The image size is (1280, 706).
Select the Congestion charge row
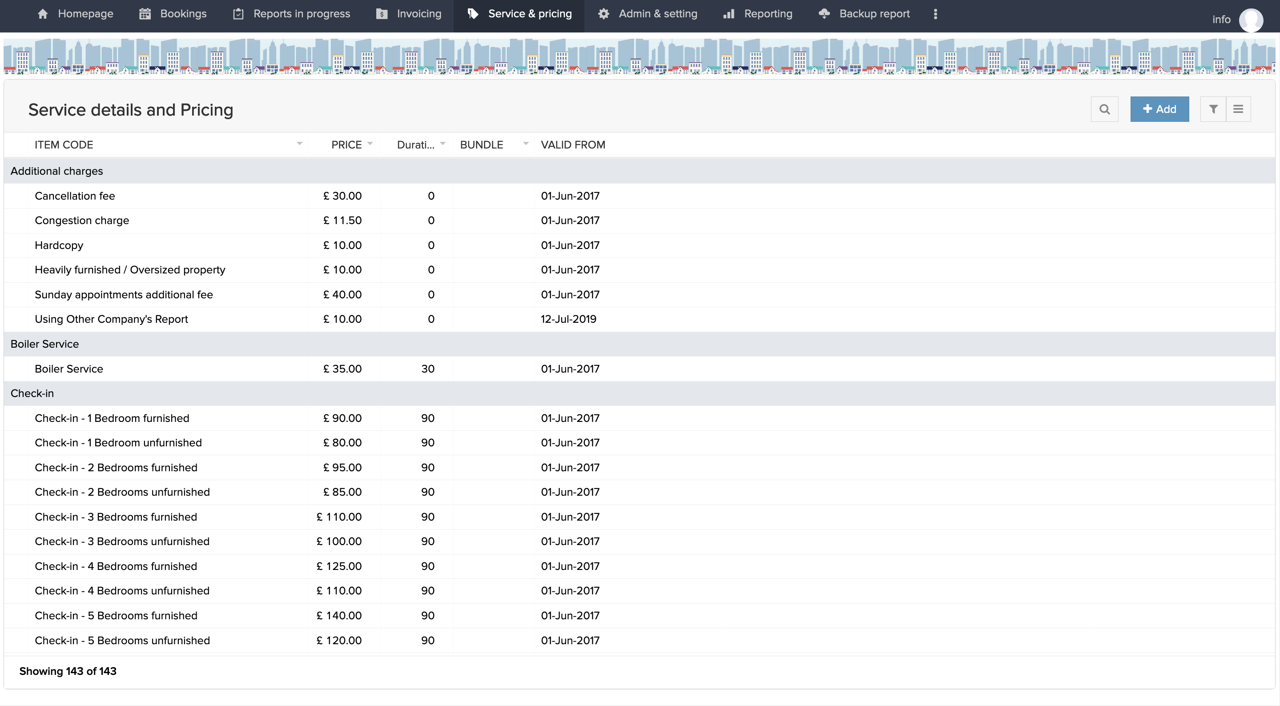click(82, 220)
